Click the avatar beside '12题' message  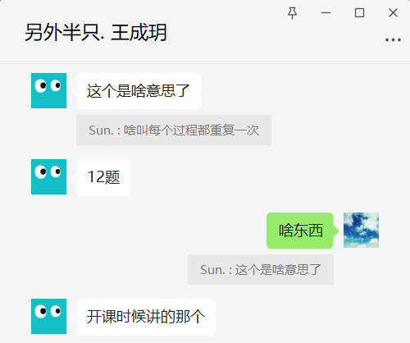pyautogui.click(x=48, y=176)
